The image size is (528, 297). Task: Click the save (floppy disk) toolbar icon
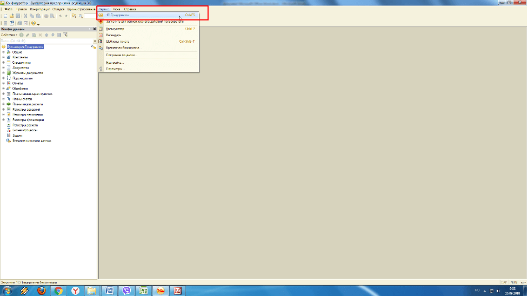click(19, 16)
